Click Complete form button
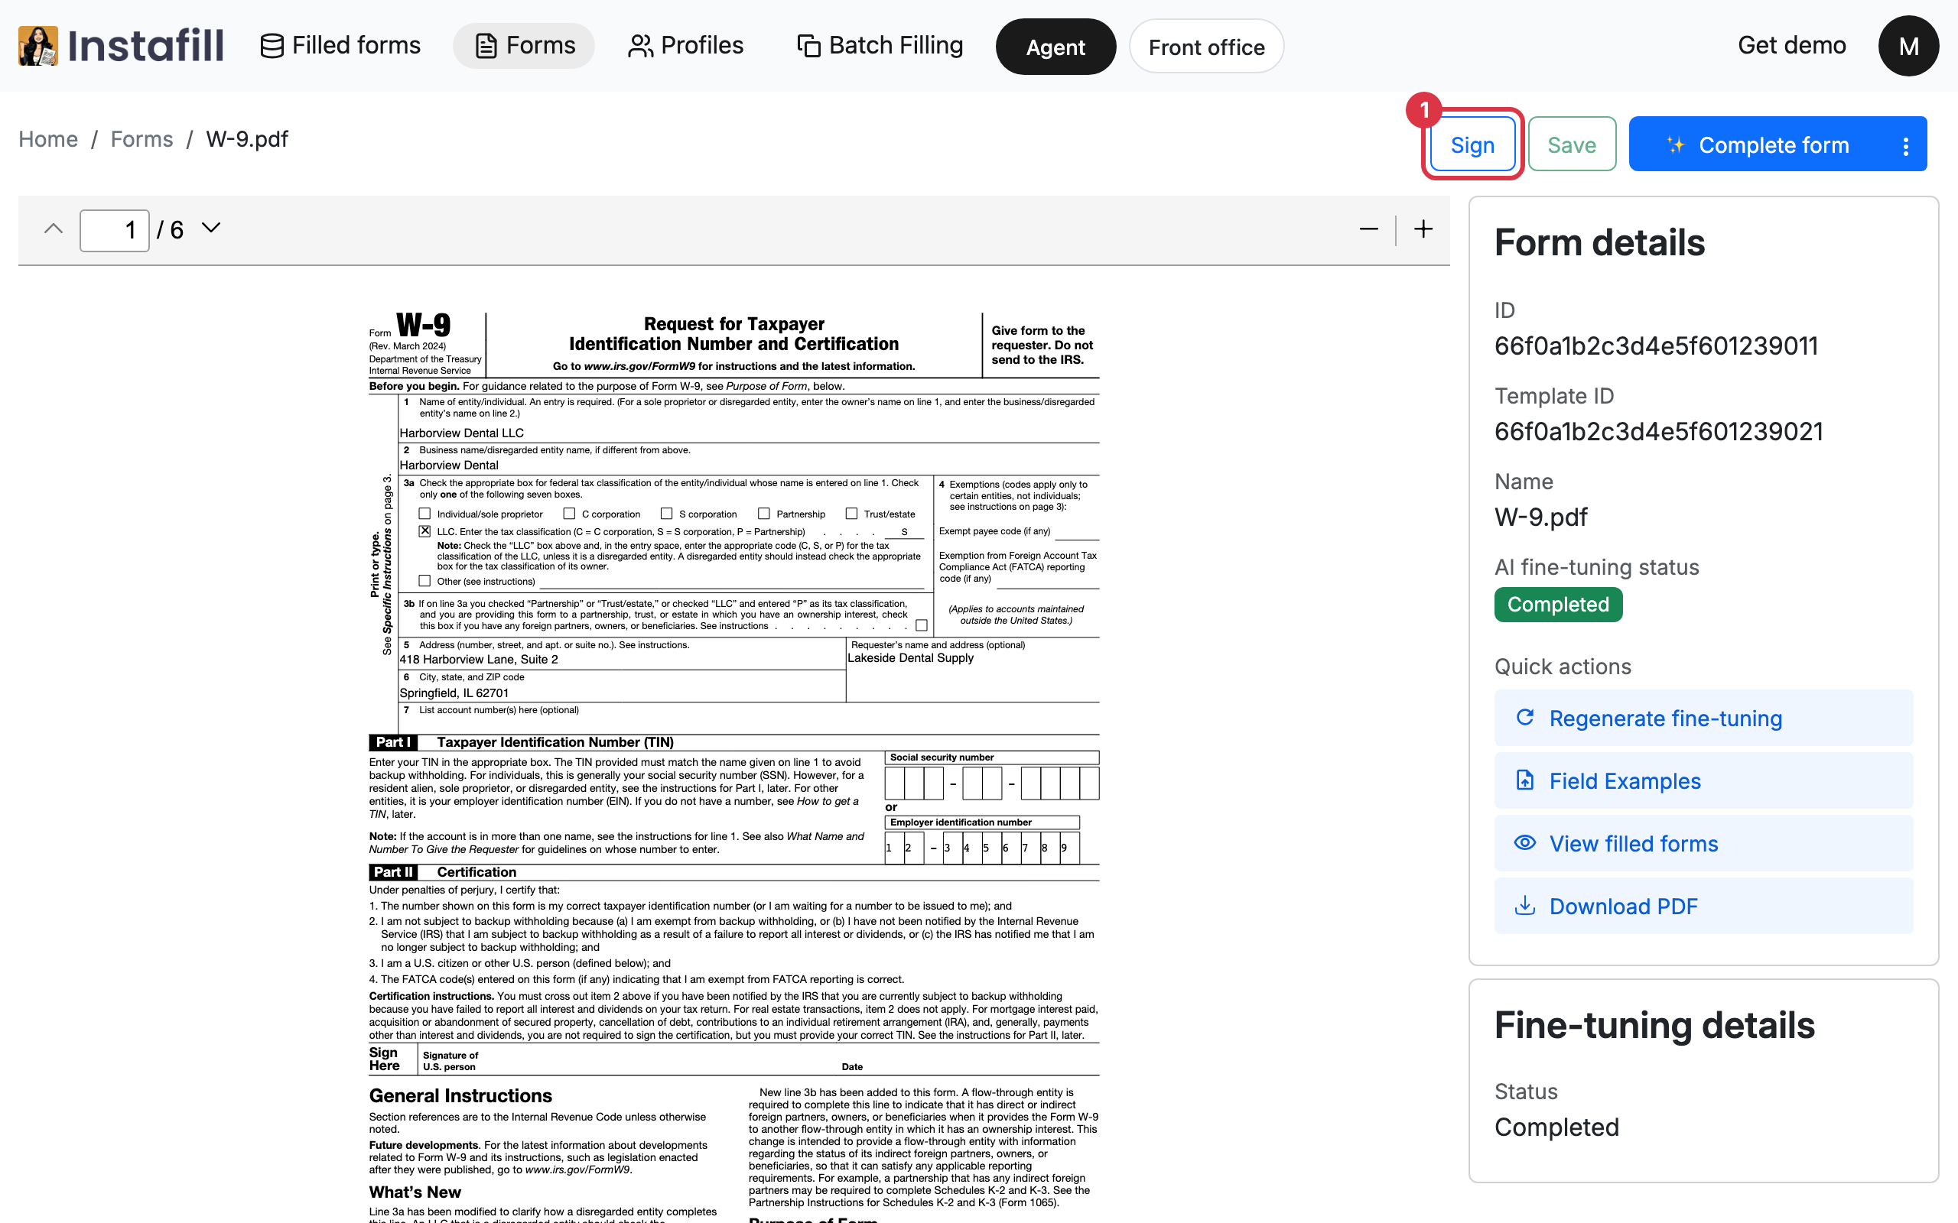This screenshot has width=1958, height=1223. 1758,144
